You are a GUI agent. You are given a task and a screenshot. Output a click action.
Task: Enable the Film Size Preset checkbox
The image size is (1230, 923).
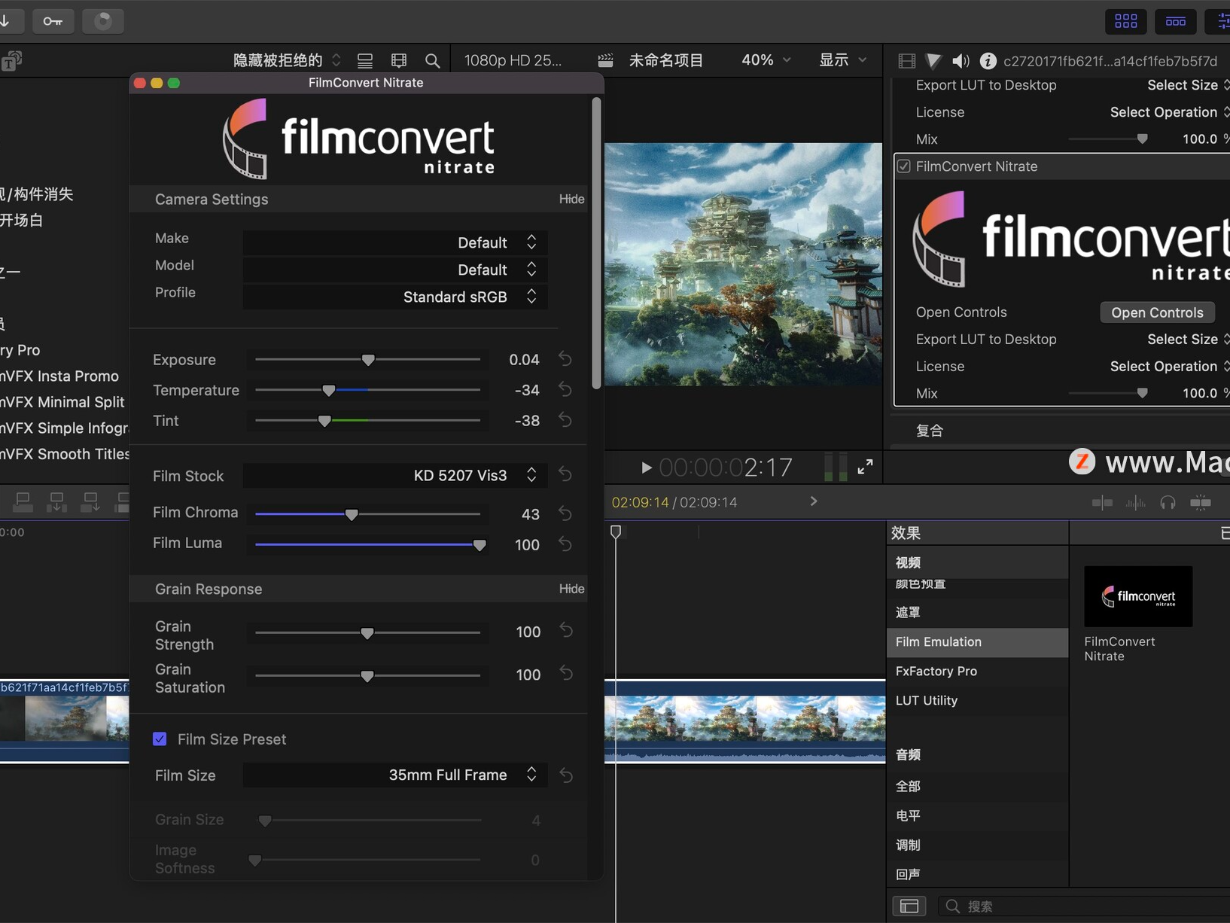click(160, 739)
